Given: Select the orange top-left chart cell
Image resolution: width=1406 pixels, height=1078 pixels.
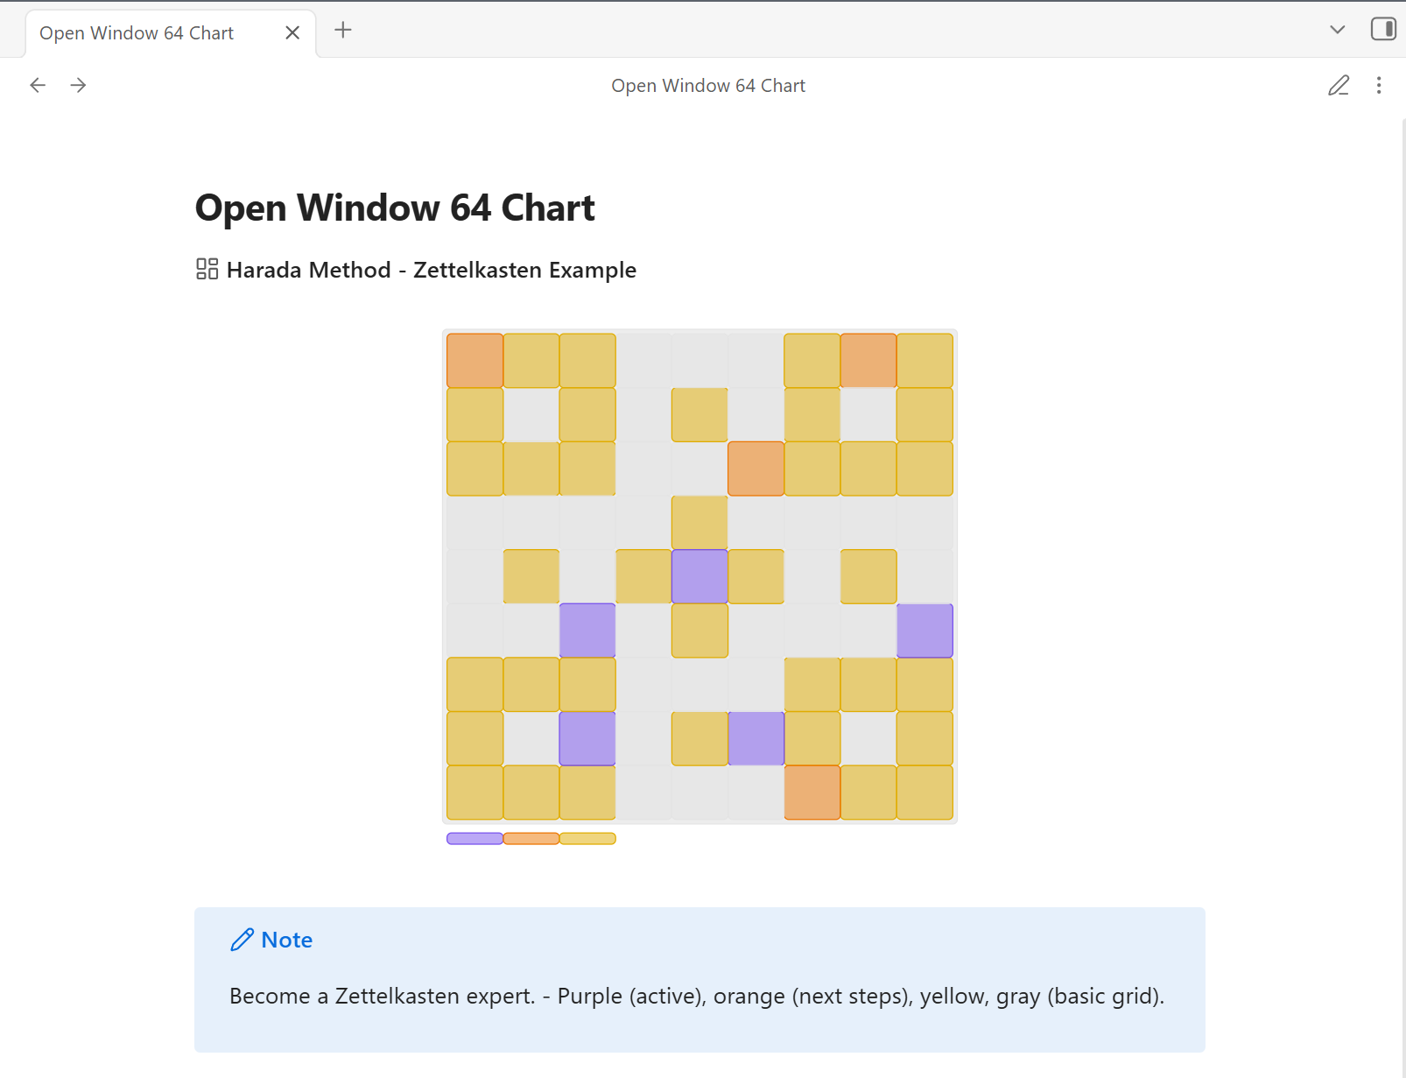Looking at the screenshot, I should click(x=475, y=360).
